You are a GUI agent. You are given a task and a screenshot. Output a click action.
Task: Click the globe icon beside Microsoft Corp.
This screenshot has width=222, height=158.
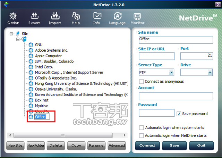31,73
